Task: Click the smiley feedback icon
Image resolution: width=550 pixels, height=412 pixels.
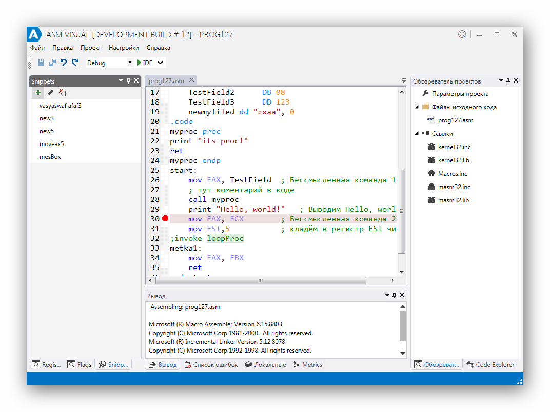Action: (x=462, y=34)
